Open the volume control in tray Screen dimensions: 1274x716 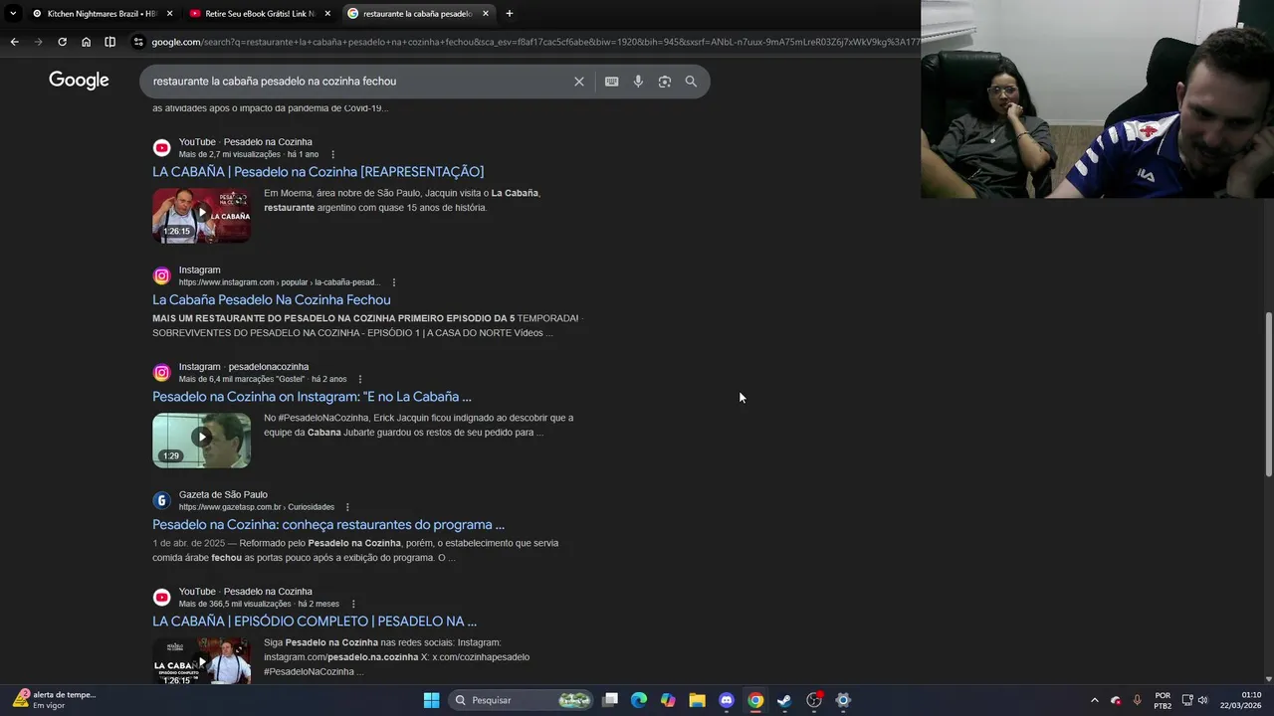point(1203,700)
